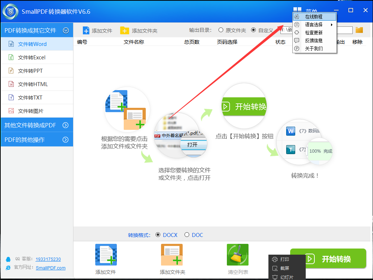The image size is (373, 280).
Task: Click the 清空列表 label
Action: pos(238,272)
